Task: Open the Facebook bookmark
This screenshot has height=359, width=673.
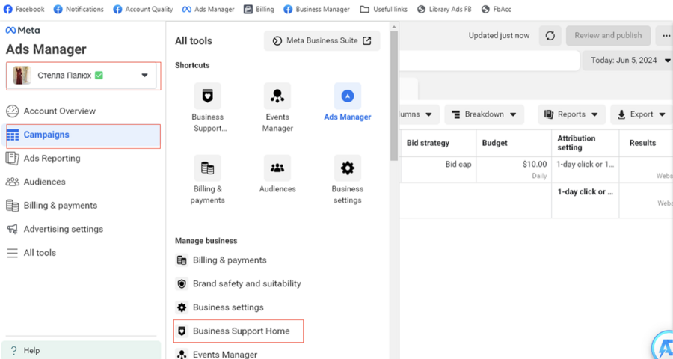Action: (24, 9)
